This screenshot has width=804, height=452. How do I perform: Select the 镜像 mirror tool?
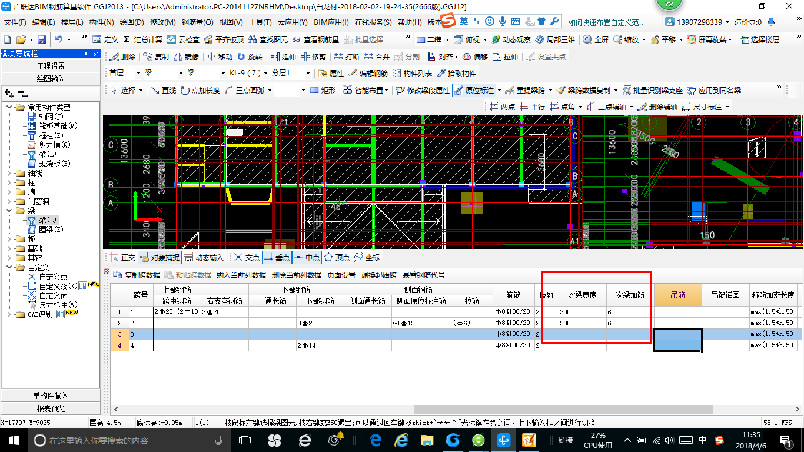[186, 57]
